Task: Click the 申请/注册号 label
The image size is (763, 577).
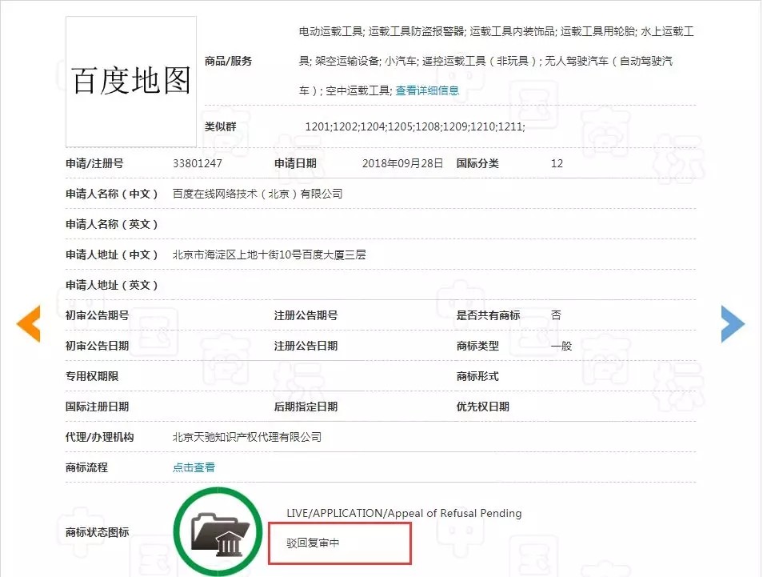Action: [x=94, y=163]
